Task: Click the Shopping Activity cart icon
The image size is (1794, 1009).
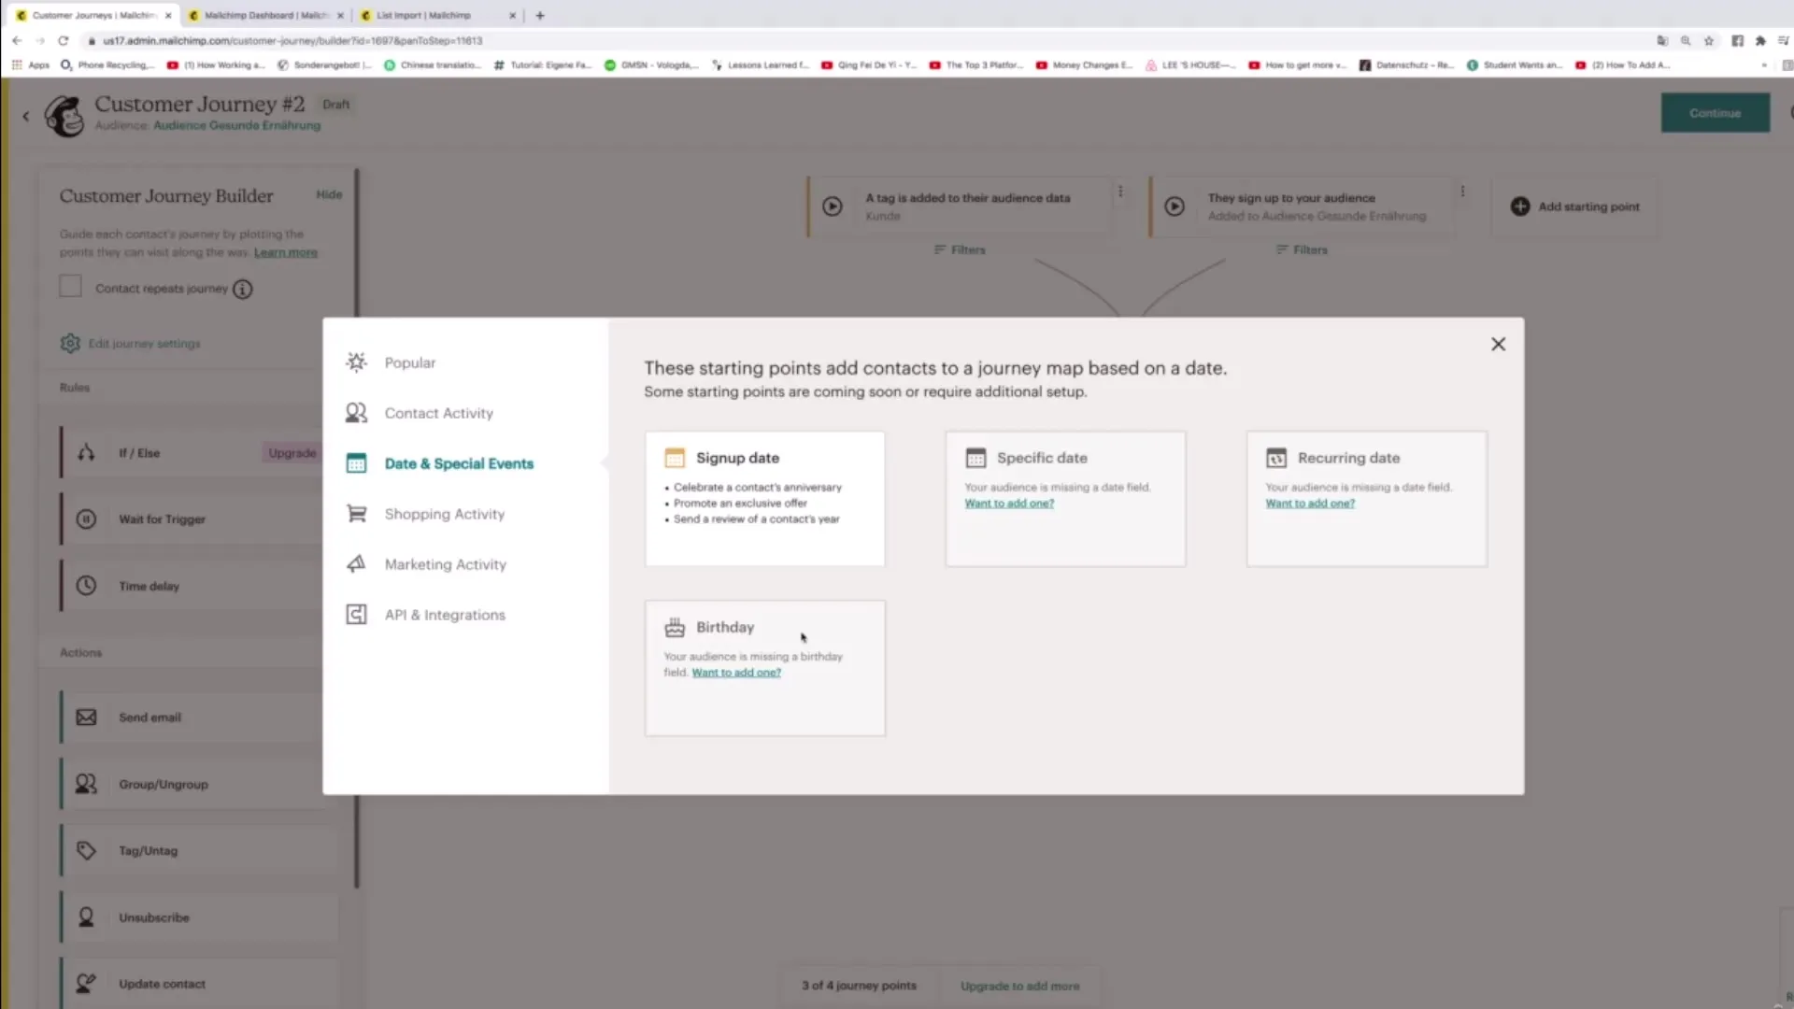Action: tap(356, 514)
